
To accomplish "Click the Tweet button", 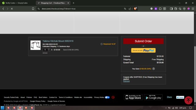I will [x=180, y=97].
